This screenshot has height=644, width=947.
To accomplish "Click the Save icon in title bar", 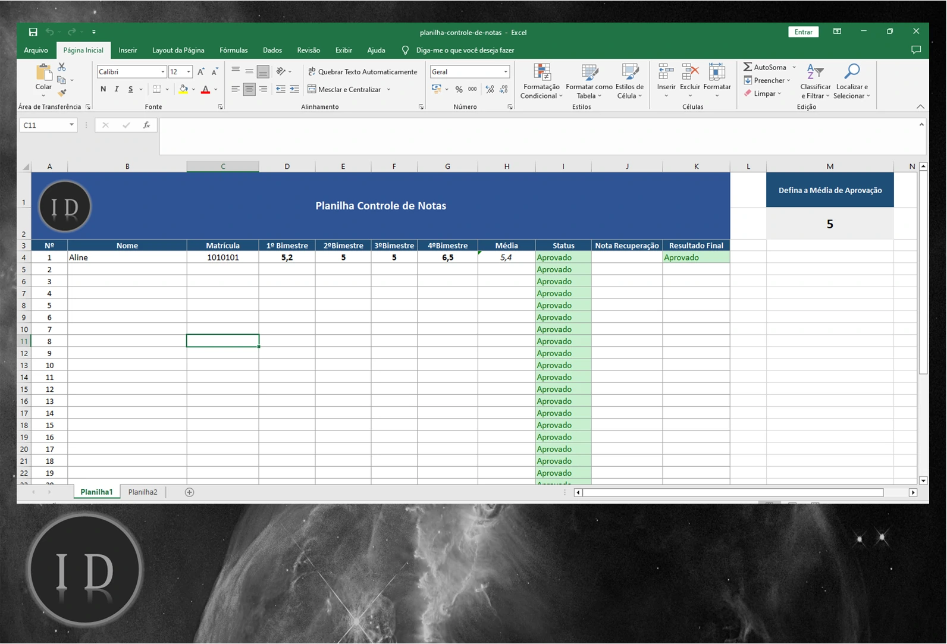I will click(33, 32).
